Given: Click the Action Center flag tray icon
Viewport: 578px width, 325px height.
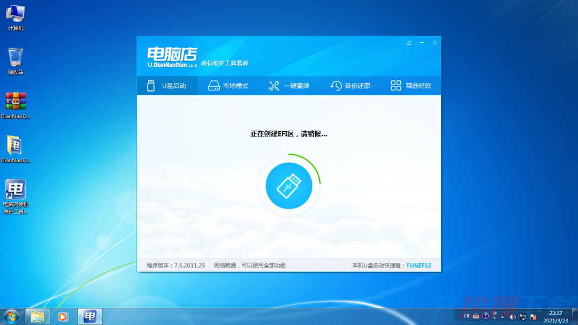Looking at the screenshot, I should [534, 317].
